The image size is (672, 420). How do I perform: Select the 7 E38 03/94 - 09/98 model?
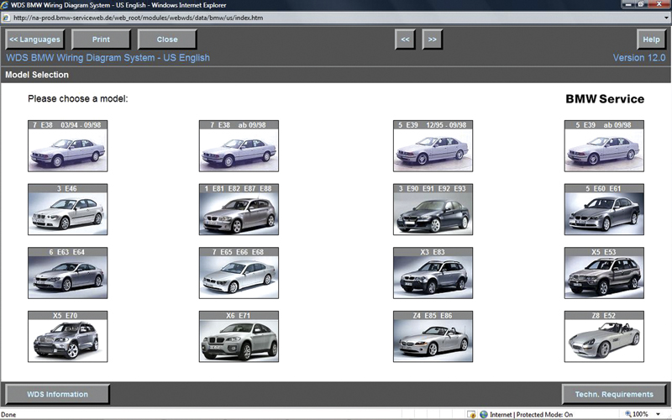tap(68, 145)
